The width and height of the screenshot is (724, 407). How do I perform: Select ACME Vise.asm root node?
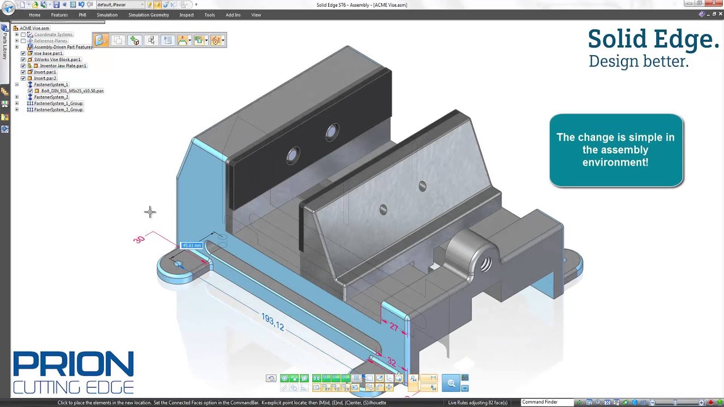[35, 28]
